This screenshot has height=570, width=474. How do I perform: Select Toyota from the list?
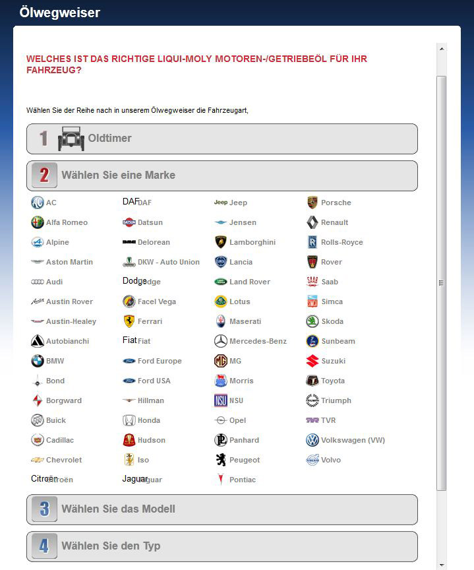tap(333, 381)
